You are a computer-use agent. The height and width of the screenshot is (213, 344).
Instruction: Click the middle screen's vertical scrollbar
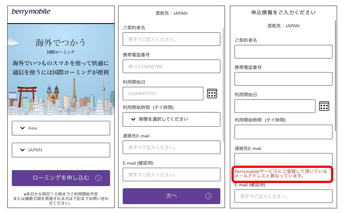(223, 85)
